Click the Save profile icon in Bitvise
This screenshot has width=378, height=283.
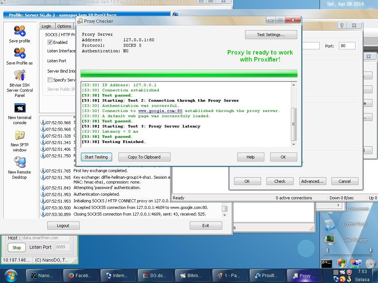20,31
